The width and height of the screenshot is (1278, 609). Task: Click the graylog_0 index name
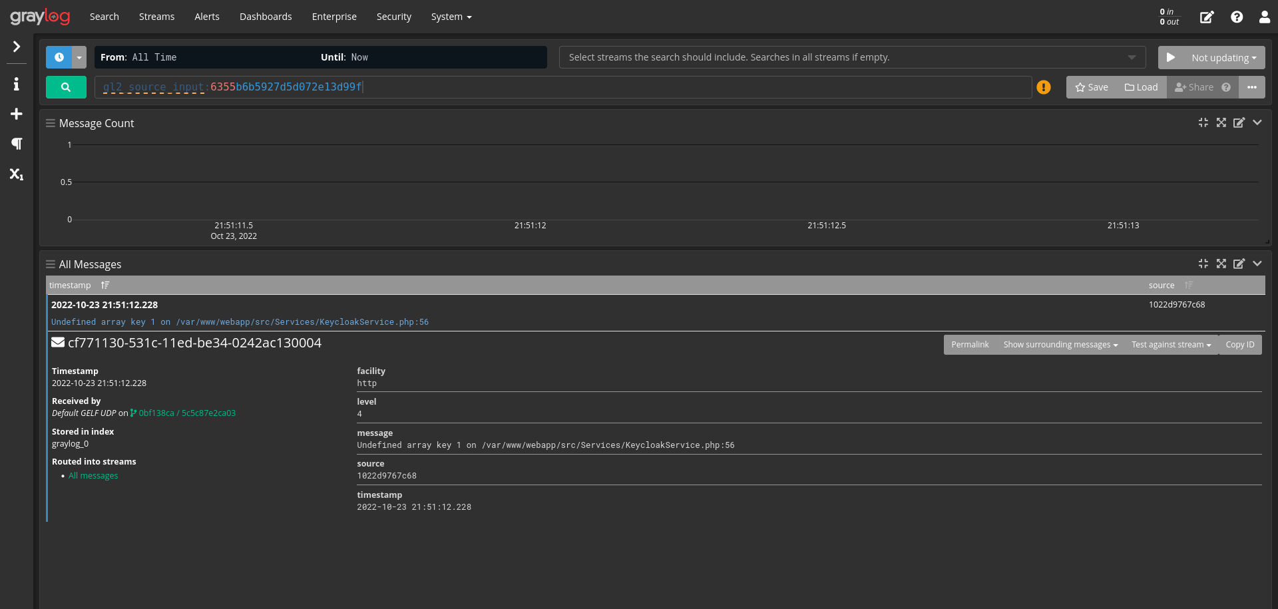point(70,444)
